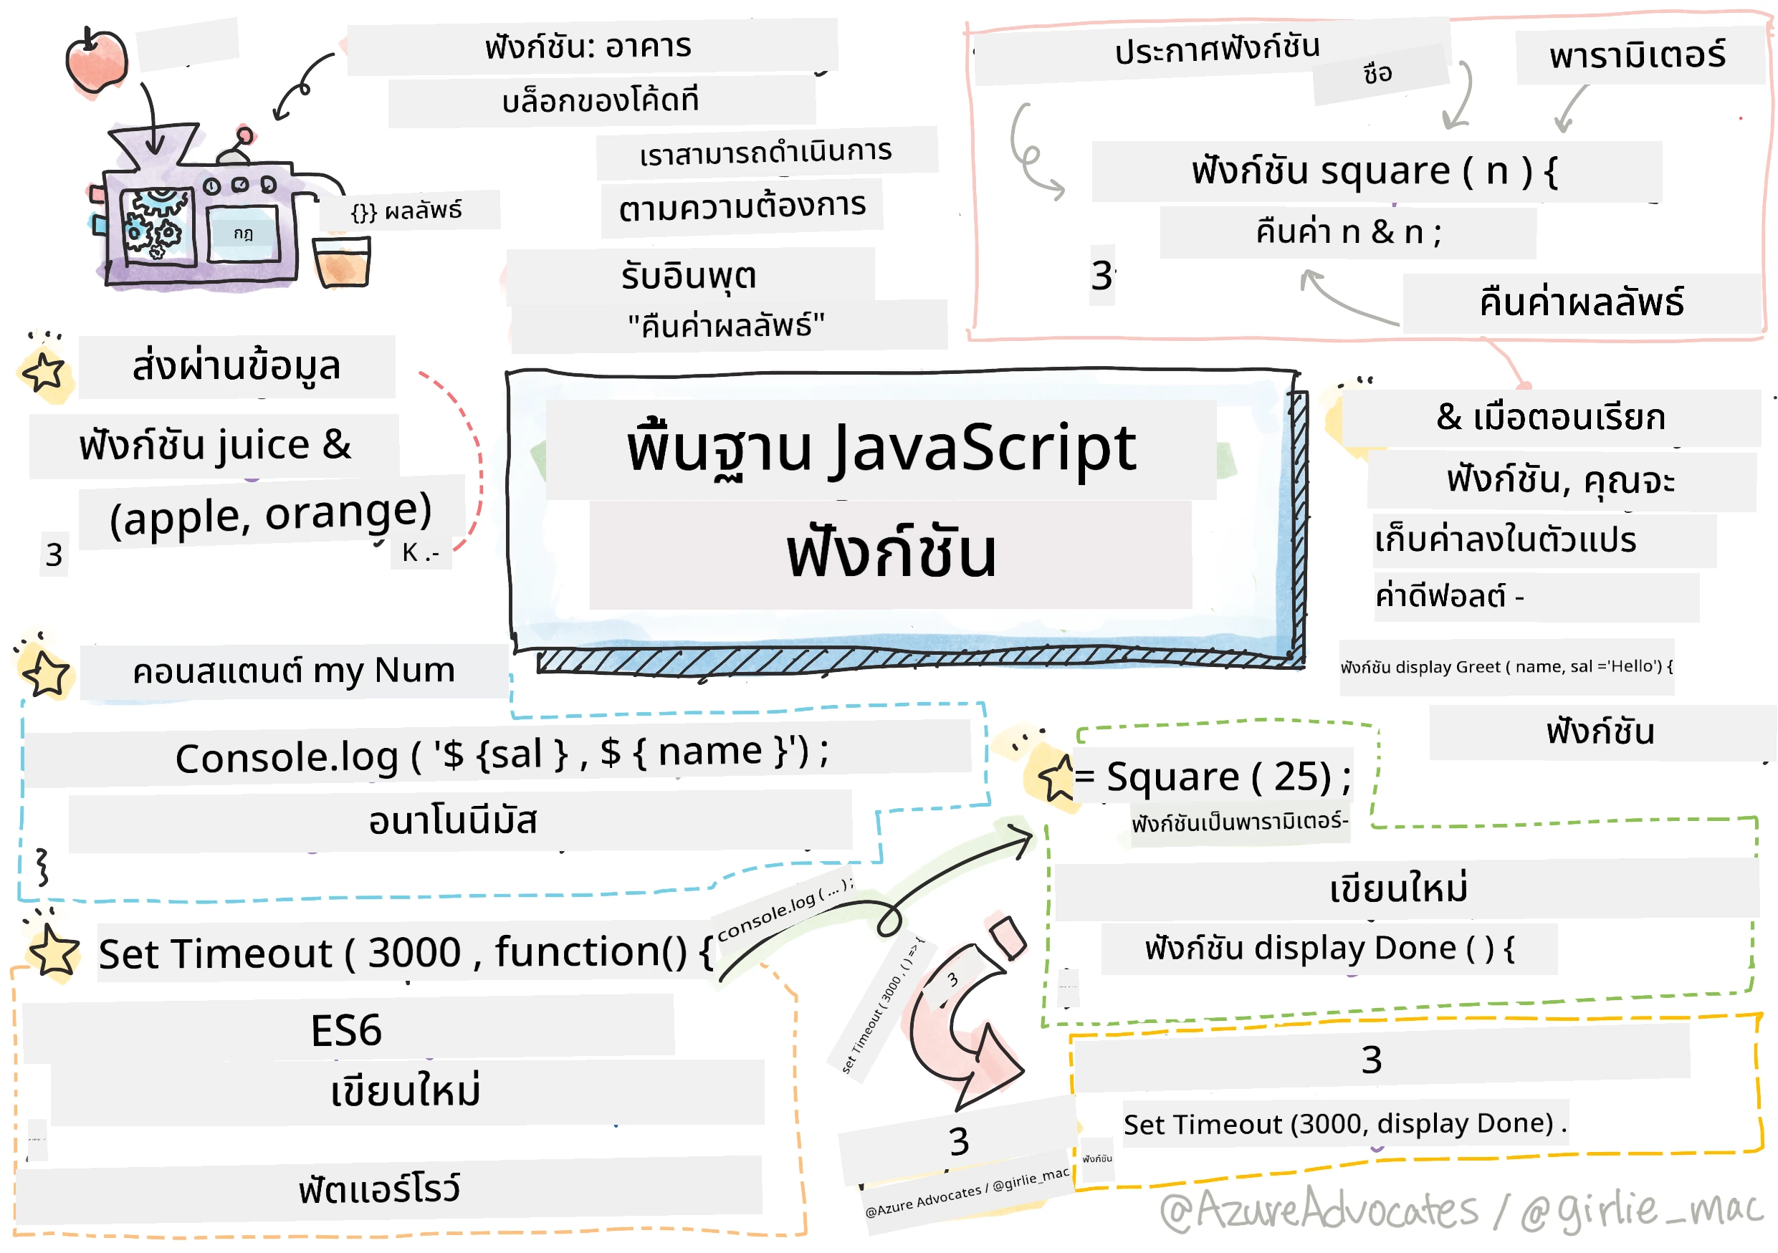Click the code = Square ( 25) ;
The height and width of the screenshot is (1253, 1778).
point(1213,777)
